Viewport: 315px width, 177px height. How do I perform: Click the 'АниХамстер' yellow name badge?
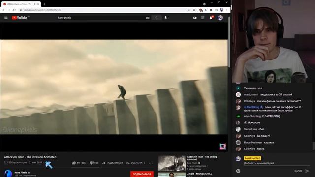click(252, 158)
